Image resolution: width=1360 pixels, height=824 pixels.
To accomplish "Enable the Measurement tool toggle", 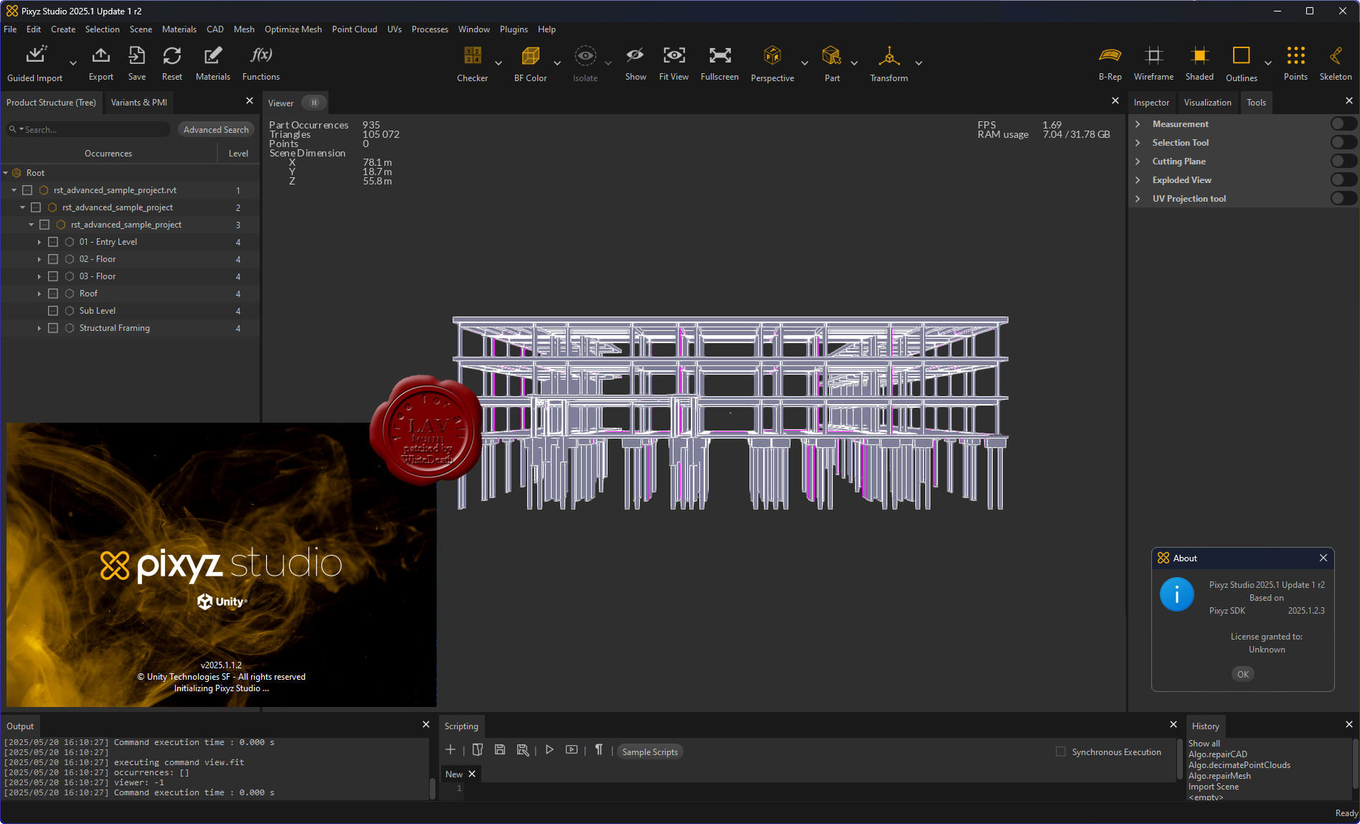I will (x=1343, y=123).
